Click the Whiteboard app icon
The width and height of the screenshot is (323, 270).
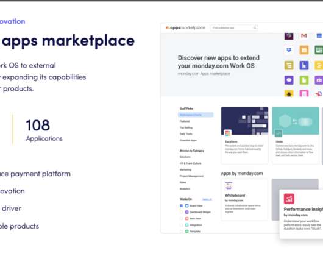229,185
